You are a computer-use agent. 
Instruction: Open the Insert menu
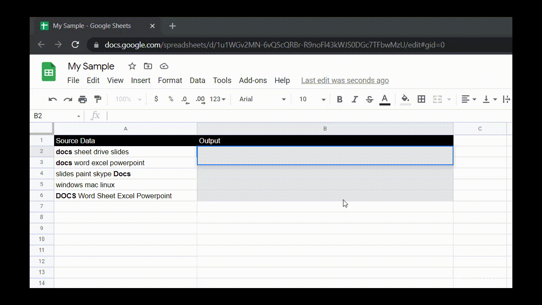tap(141, 80)
